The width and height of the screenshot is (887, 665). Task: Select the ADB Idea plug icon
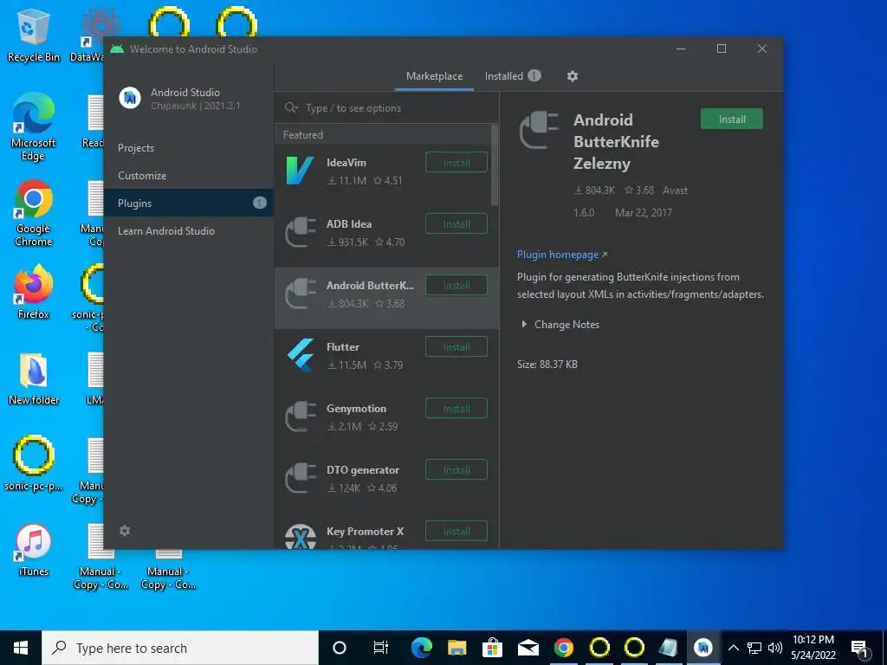click(300, 232)
